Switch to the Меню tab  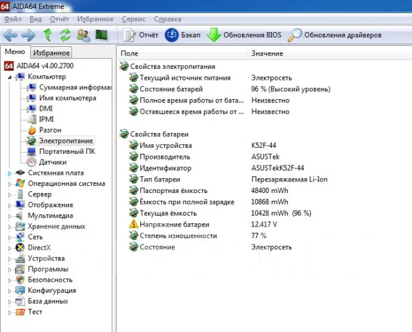[15, 51]
